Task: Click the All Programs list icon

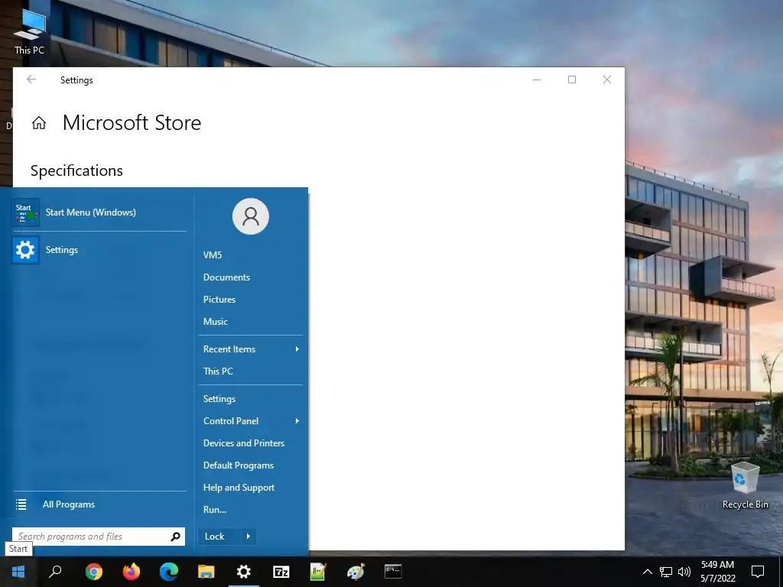Action: (x=21, y=504)
